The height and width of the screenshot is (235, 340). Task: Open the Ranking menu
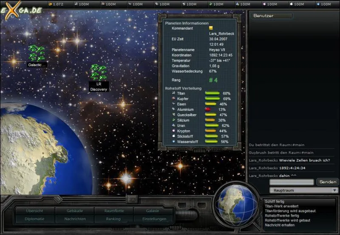point(113,219)
